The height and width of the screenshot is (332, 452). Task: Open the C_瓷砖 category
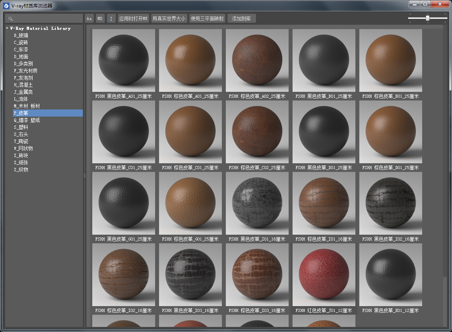pos(21,43)
